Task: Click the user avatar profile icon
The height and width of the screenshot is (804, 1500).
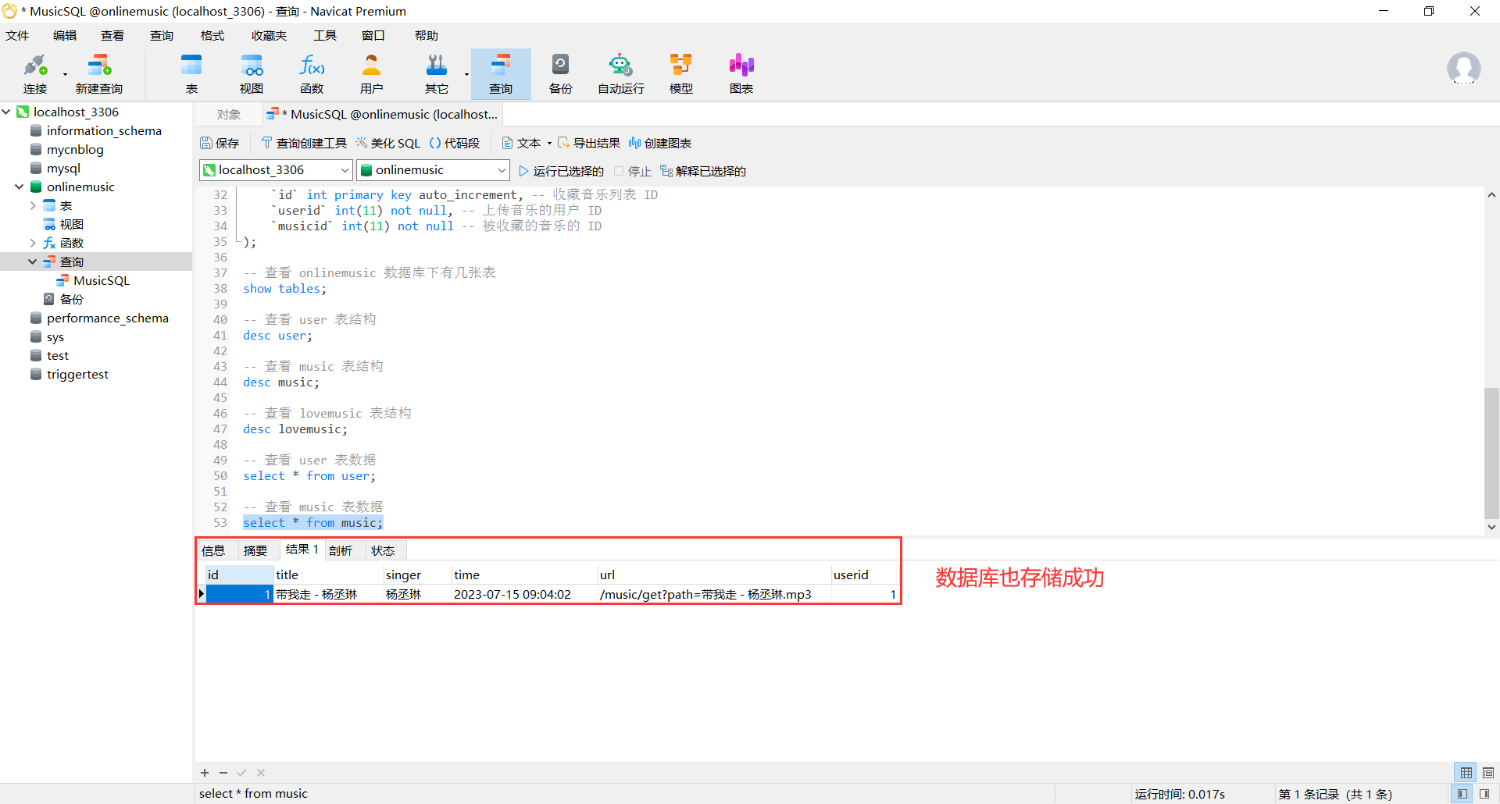Action: (x=1463, y=69)
